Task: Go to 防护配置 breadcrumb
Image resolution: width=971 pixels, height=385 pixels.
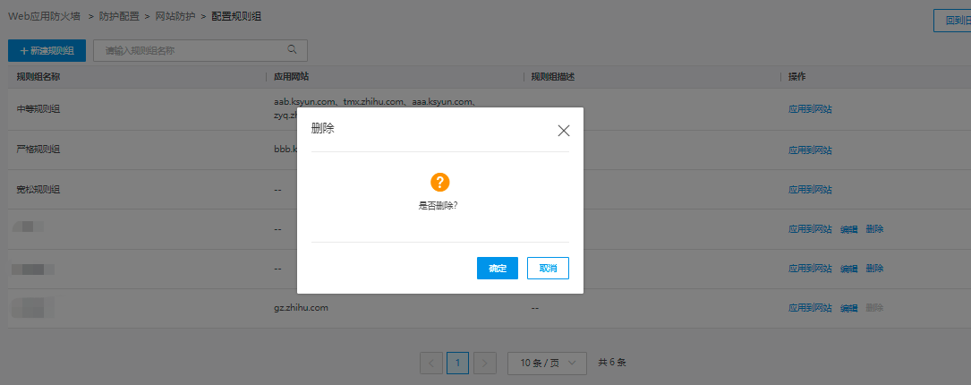Action: coord(119,17)
